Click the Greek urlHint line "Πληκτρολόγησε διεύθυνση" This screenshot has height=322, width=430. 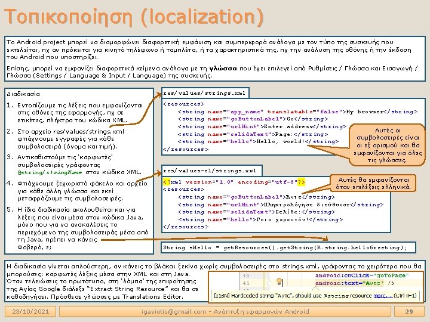[x=281, y=205]
